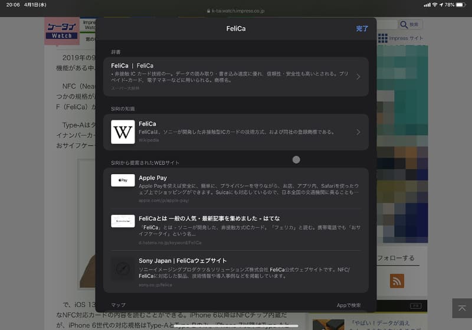Screen dimensions: 472x330
Task: Tap Appで検索 beside the マップ heading
Action: pyautogui.click(x=349, y=305)
